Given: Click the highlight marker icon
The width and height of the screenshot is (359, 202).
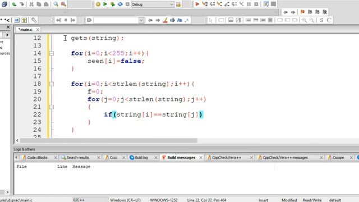Looking at the screenshot, I should pos(165,20).
